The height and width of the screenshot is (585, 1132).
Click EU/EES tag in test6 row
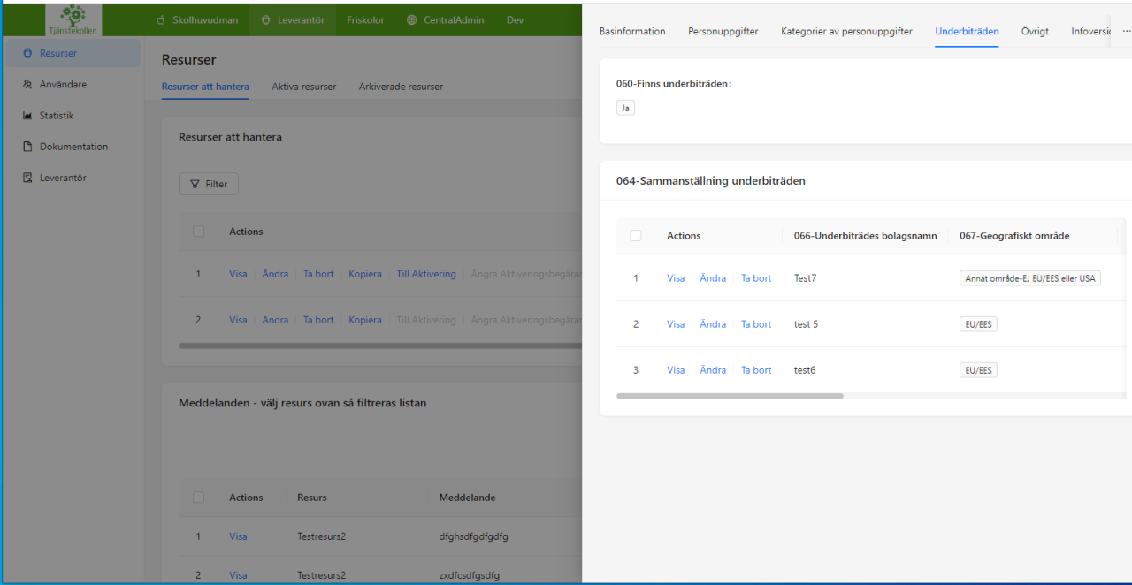tap(978, 370)
